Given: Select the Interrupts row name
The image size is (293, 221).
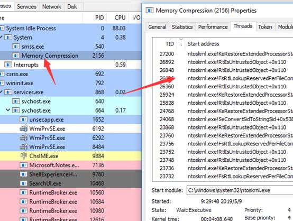Looking at the screenshot, I should click(x=26, y=65).
